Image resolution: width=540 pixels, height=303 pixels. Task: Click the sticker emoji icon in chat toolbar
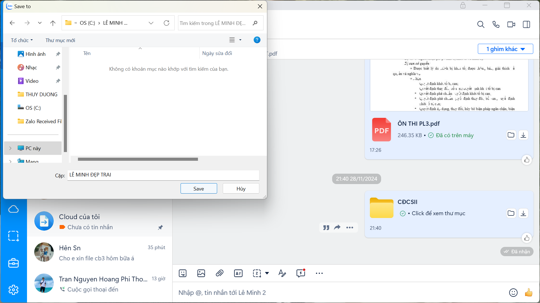pyautogui.click(x=183, y=273)
